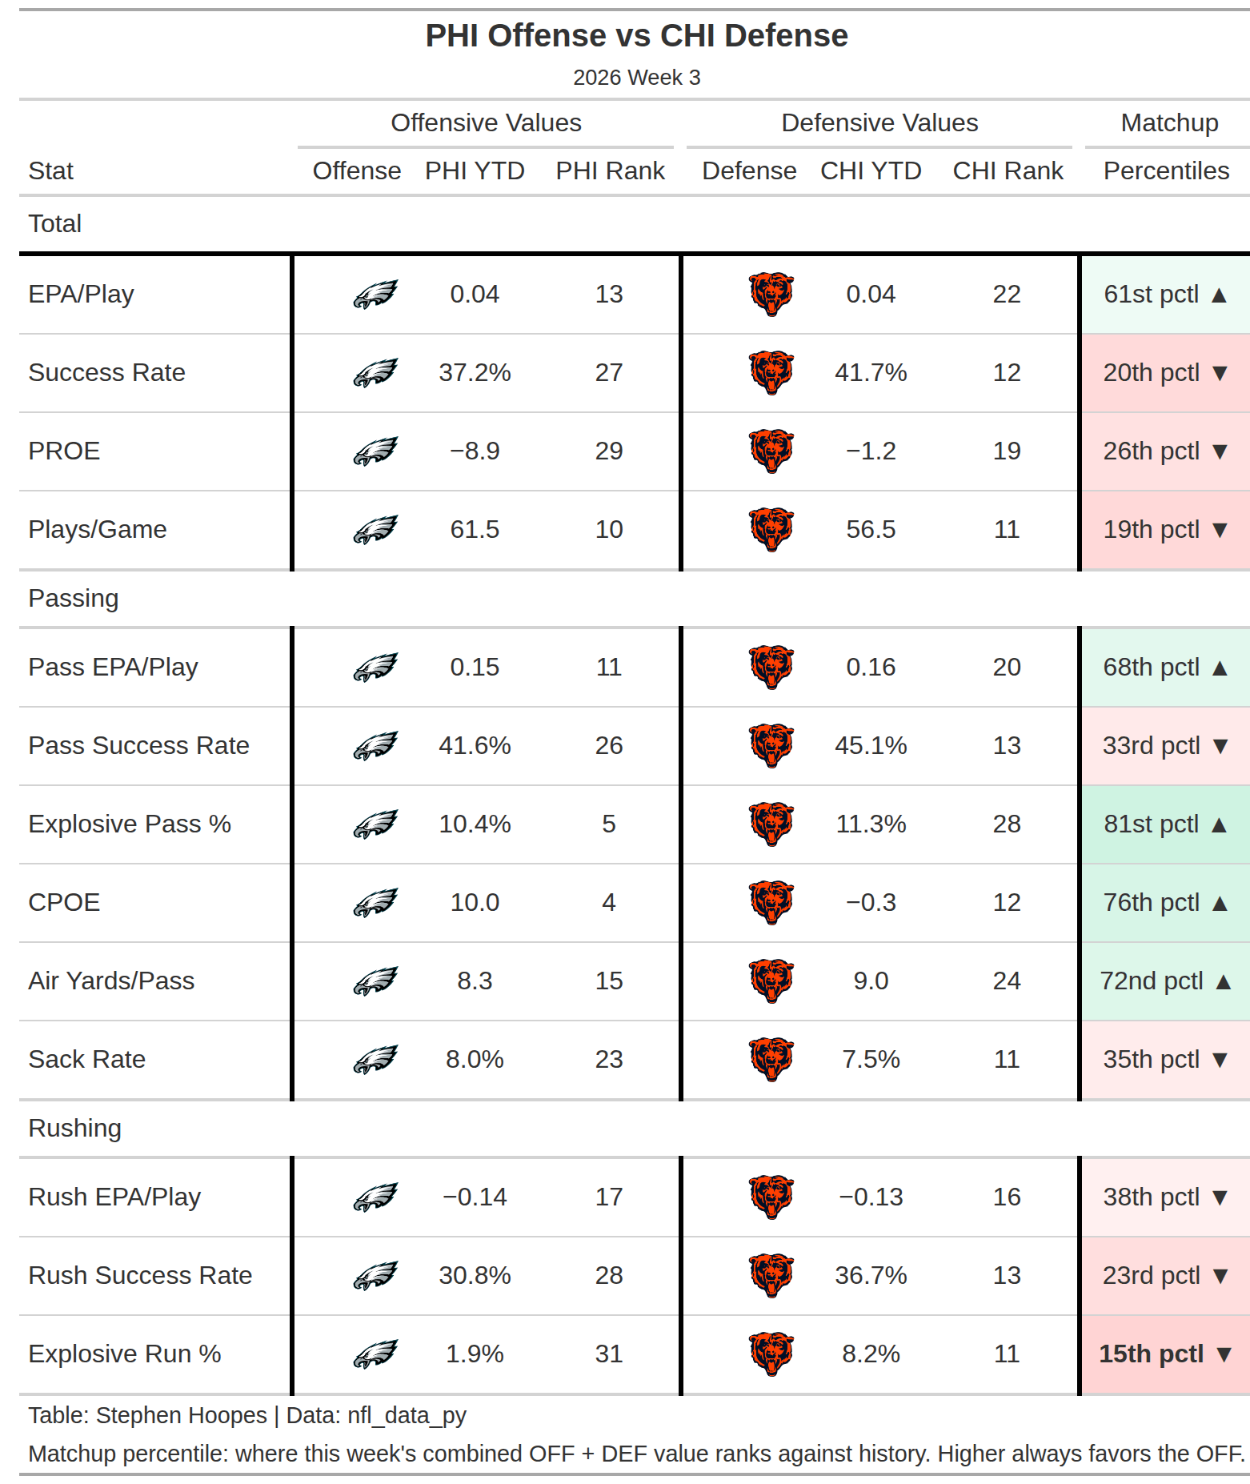The width and height of the screenshot is (1250, 1484).
Task: Click the Pass Success Rate stat label
Action: (138, 746)
